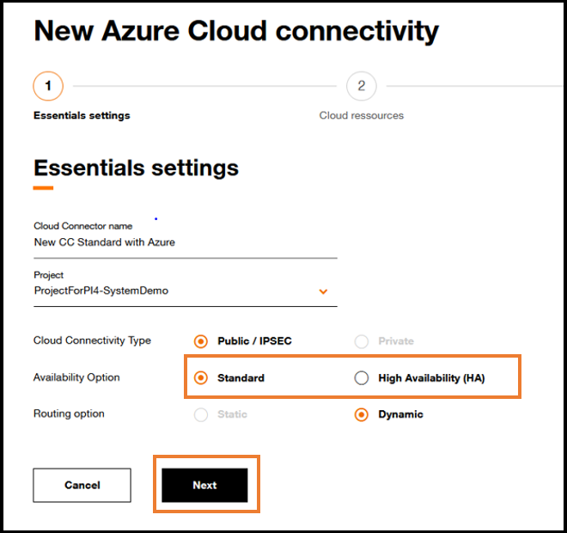567x533 pixels.
Task: Click the New Azure Cloud connectivity title
Action: [x=236, y=32]
